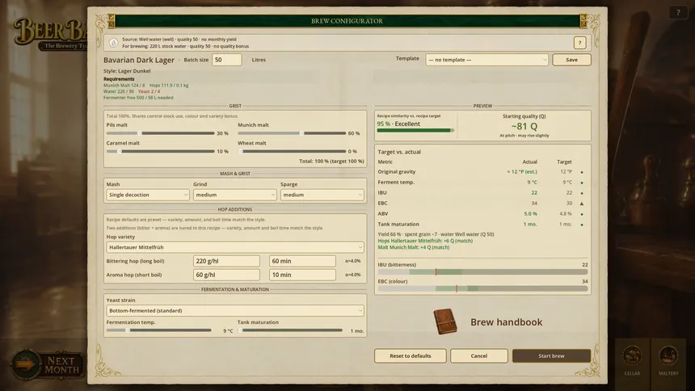
Task: Click the "Hops 111.9 / 0.1 kg" requirement
Action: (x=169, y=85)
